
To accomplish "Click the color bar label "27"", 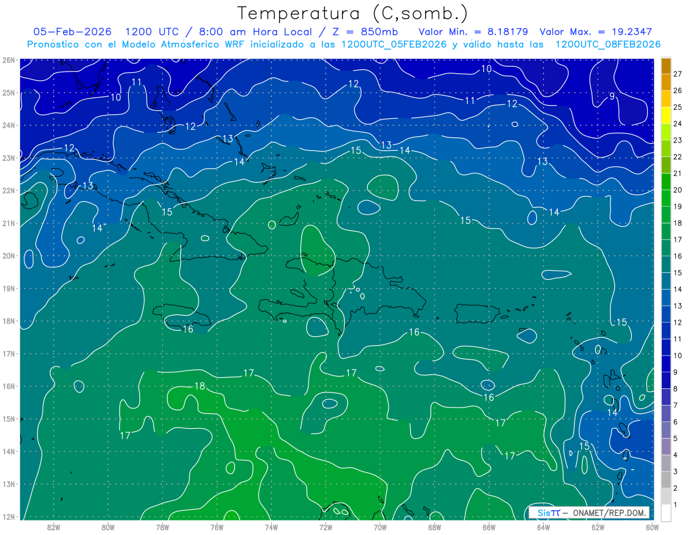I will point(678,74).
